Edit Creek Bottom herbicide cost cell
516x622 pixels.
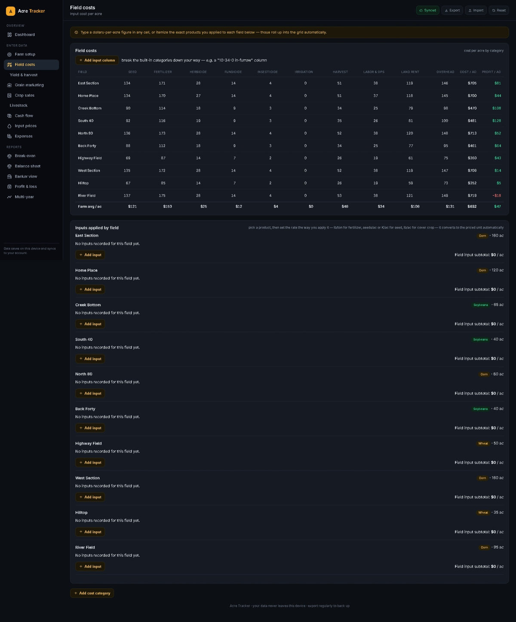[198, 108]
